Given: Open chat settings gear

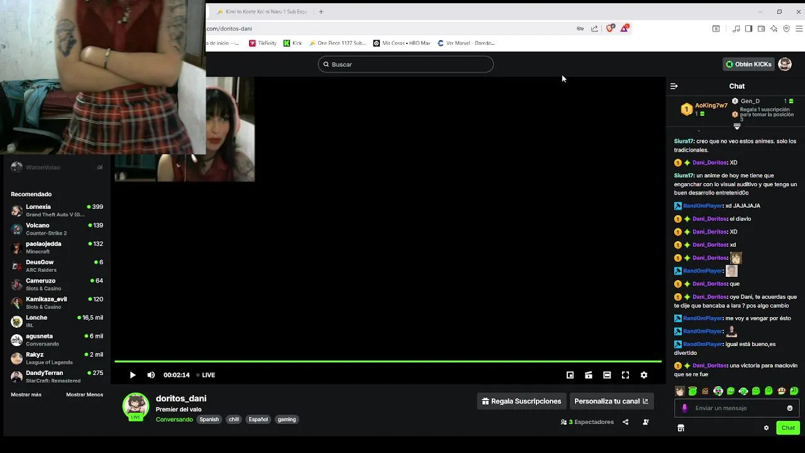Looking at the screenshot, I should pos(766,428).
